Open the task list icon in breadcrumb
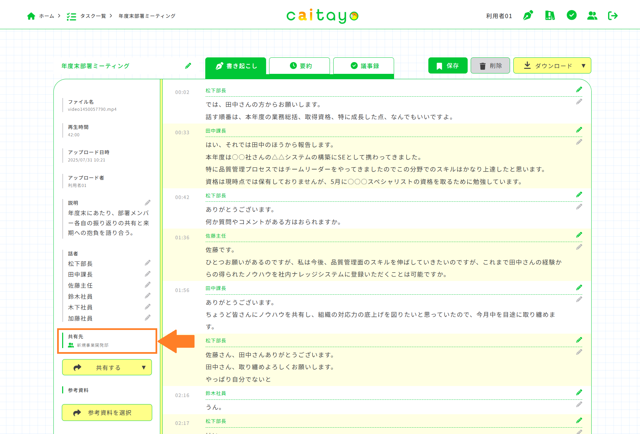Screen dimensions: 640x434 pyautogui.click(x=71, y=16)
